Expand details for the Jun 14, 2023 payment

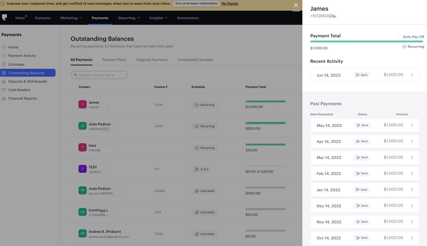pyautogui.click(x=412, y=75)
